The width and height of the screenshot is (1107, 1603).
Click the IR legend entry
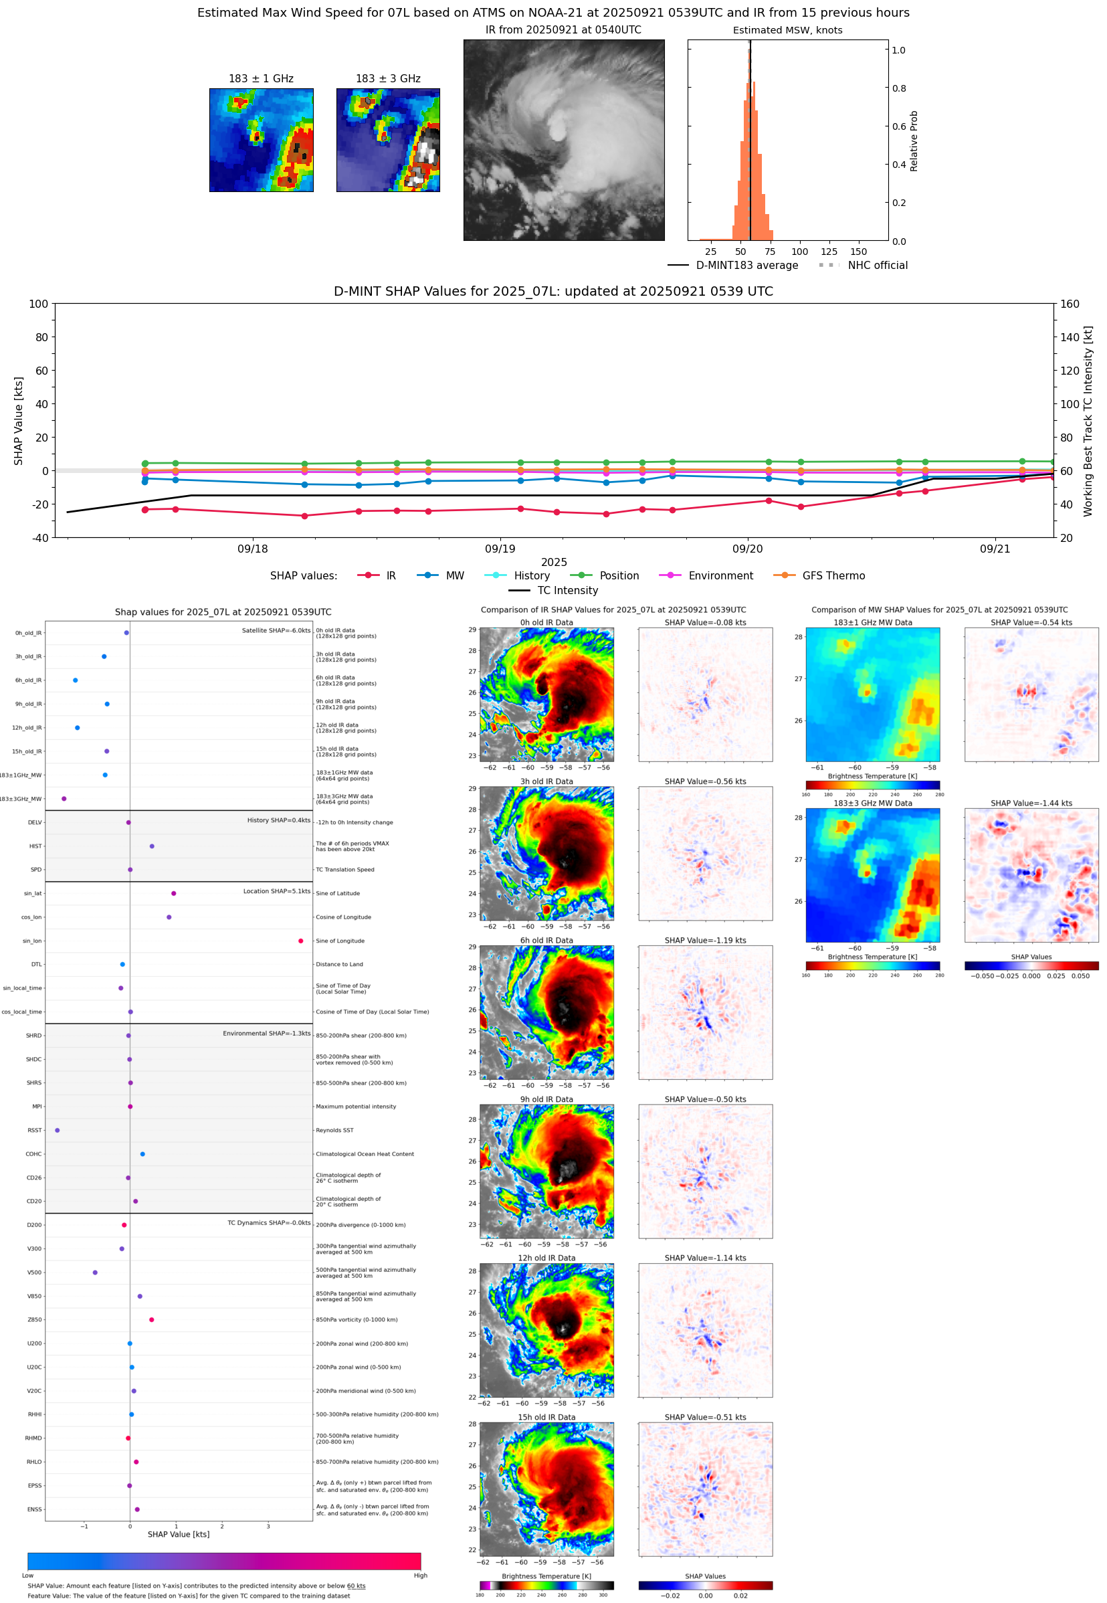tap(377, 576)
